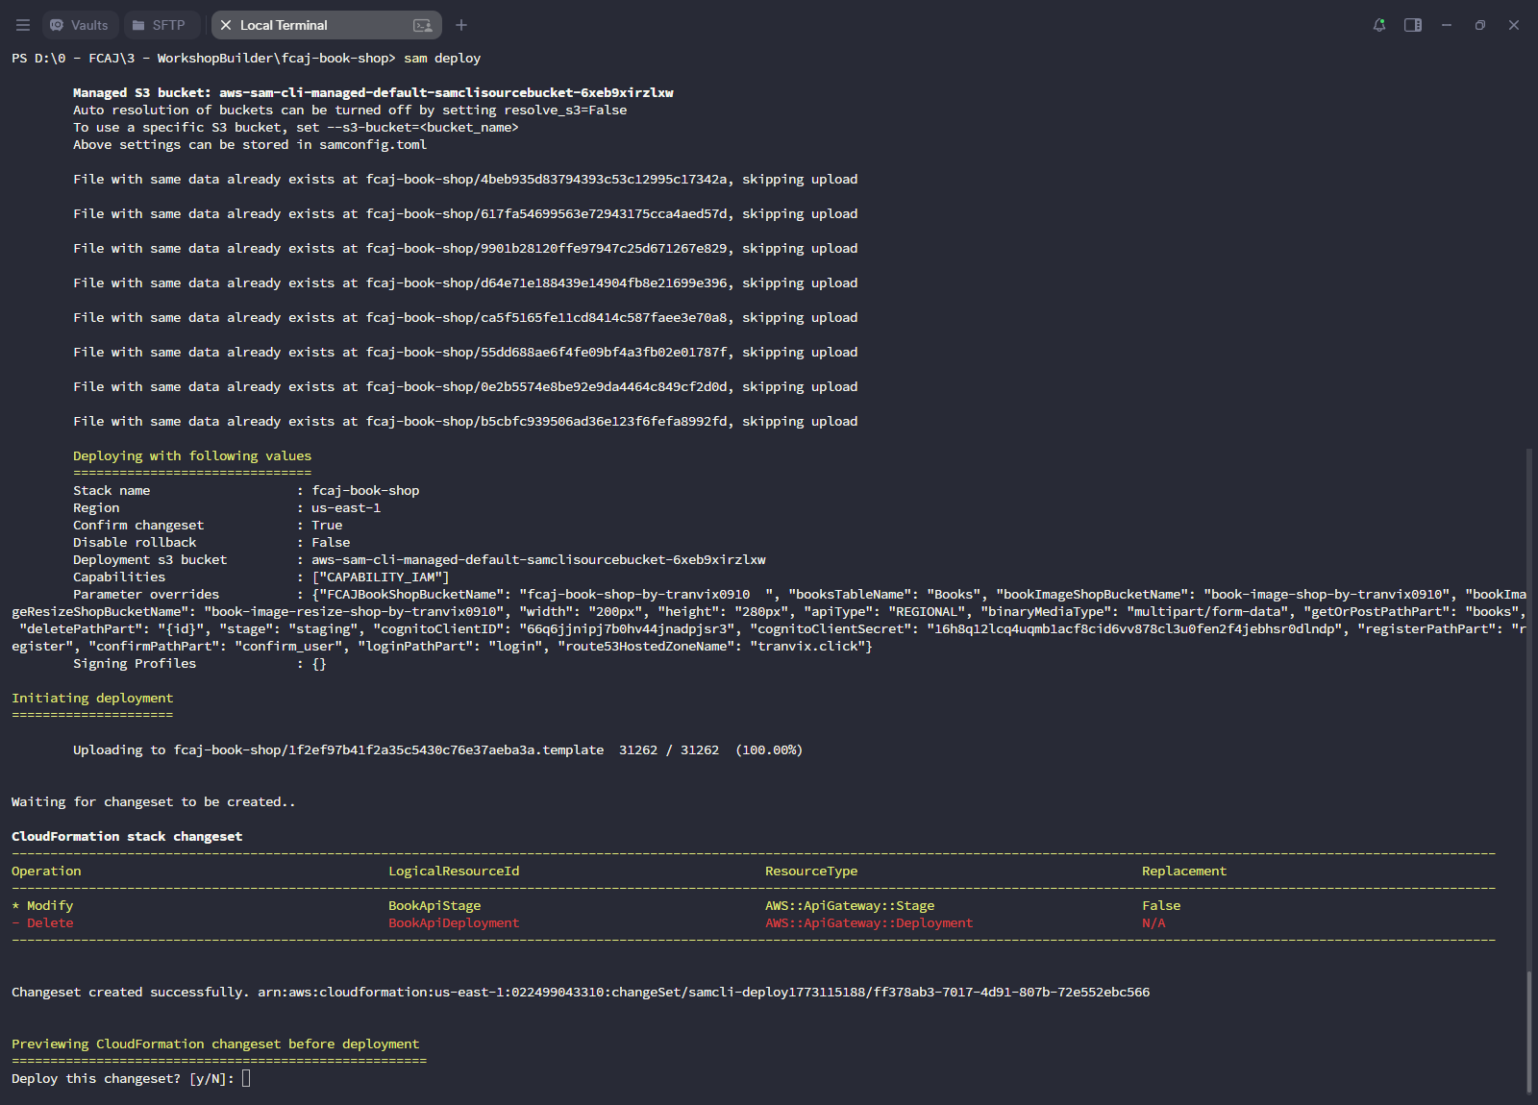This screenshot has width=1538, height=1105.
Task: Click the 'AWS::ApiGateway::Stage' resource type
Action: click(x=850, y=905)
